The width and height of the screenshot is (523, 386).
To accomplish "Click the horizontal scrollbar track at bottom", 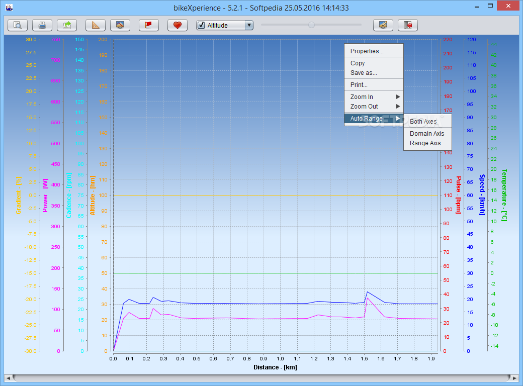I will point(261,378).
